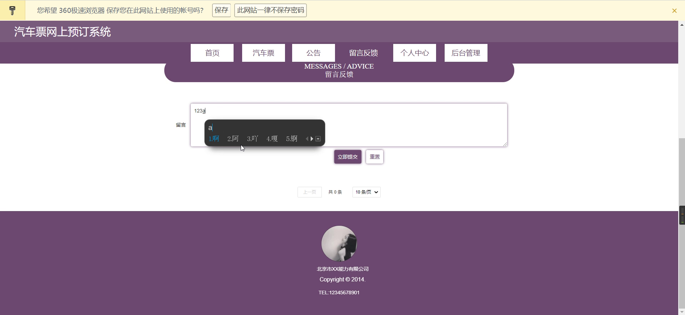Open the 汽车票 navigation tab
Viewport: 685px width, 315px height.
click(264, 53)
